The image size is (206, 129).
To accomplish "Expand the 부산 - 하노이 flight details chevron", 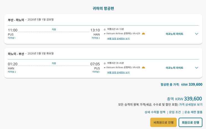I will click(x=197, y=34).
